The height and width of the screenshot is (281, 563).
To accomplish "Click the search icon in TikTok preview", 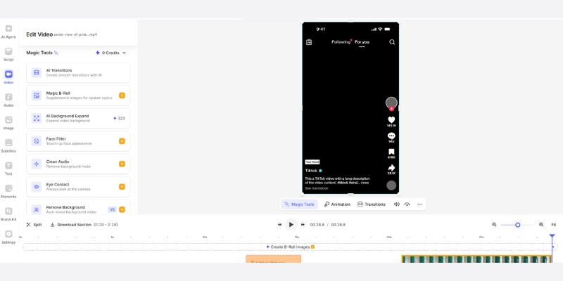I will coord(392,42).
